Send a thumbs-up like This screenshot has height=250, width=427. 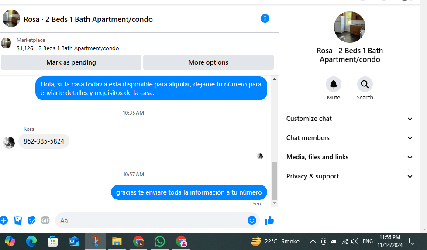click(269, 220)
